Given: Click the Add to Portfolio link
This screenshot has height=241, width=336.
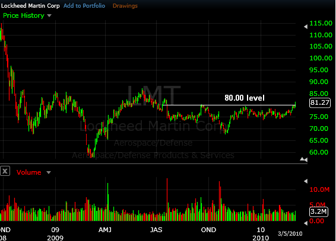Looking at the screenshot, I should pos(84,6).
